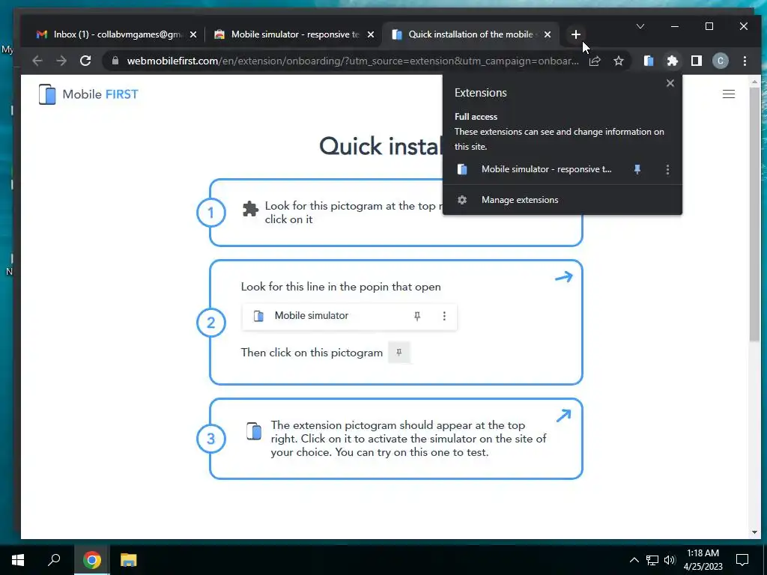Image resolution: width=767 pixels, height=575 pixels.
Task: Click the pin pictogram after 'Then click on this pictogram'
Action: click(x=399, y=353)
